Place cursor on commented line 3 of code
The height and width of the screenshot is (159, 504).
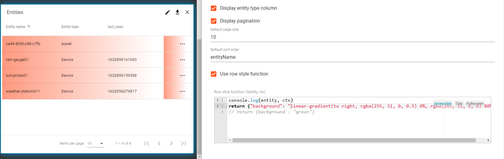pyautogui.click(x=271, y=112)
